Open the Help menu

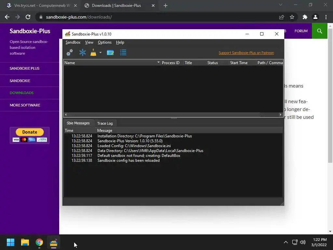tap(120, 42)
